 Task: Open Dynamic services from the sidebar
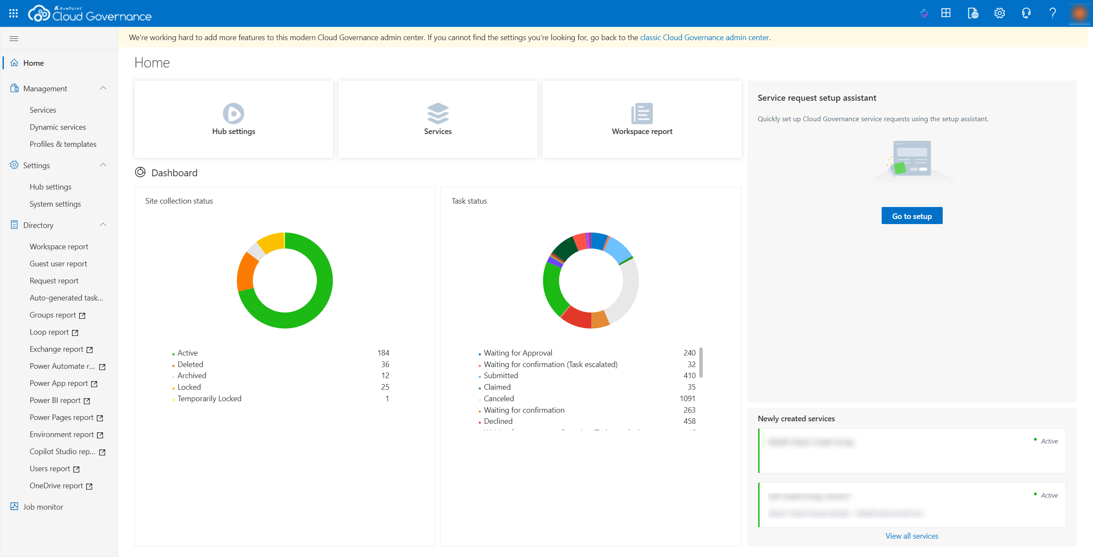click(x=57, y=127)
